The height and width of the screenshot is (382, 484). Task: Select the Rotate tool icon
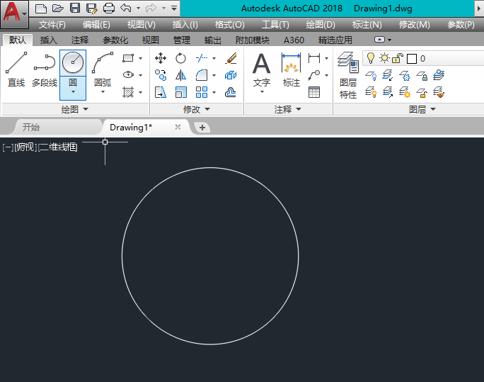tap(180, 58)
